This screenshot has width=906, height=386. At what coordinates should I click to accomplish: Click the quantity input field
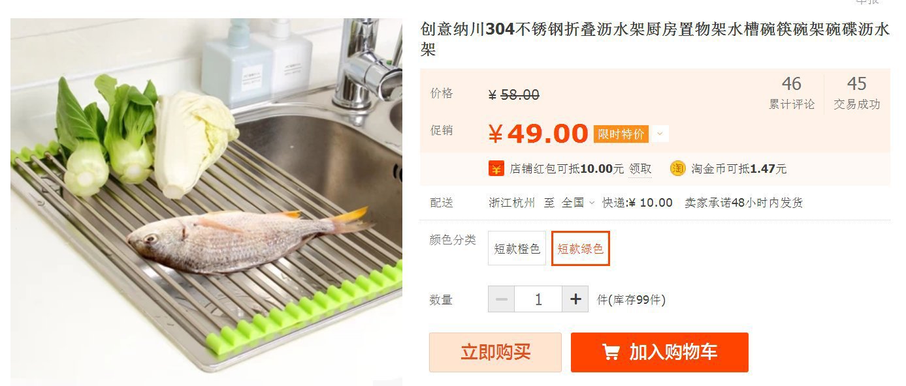[x=538, y=299]
